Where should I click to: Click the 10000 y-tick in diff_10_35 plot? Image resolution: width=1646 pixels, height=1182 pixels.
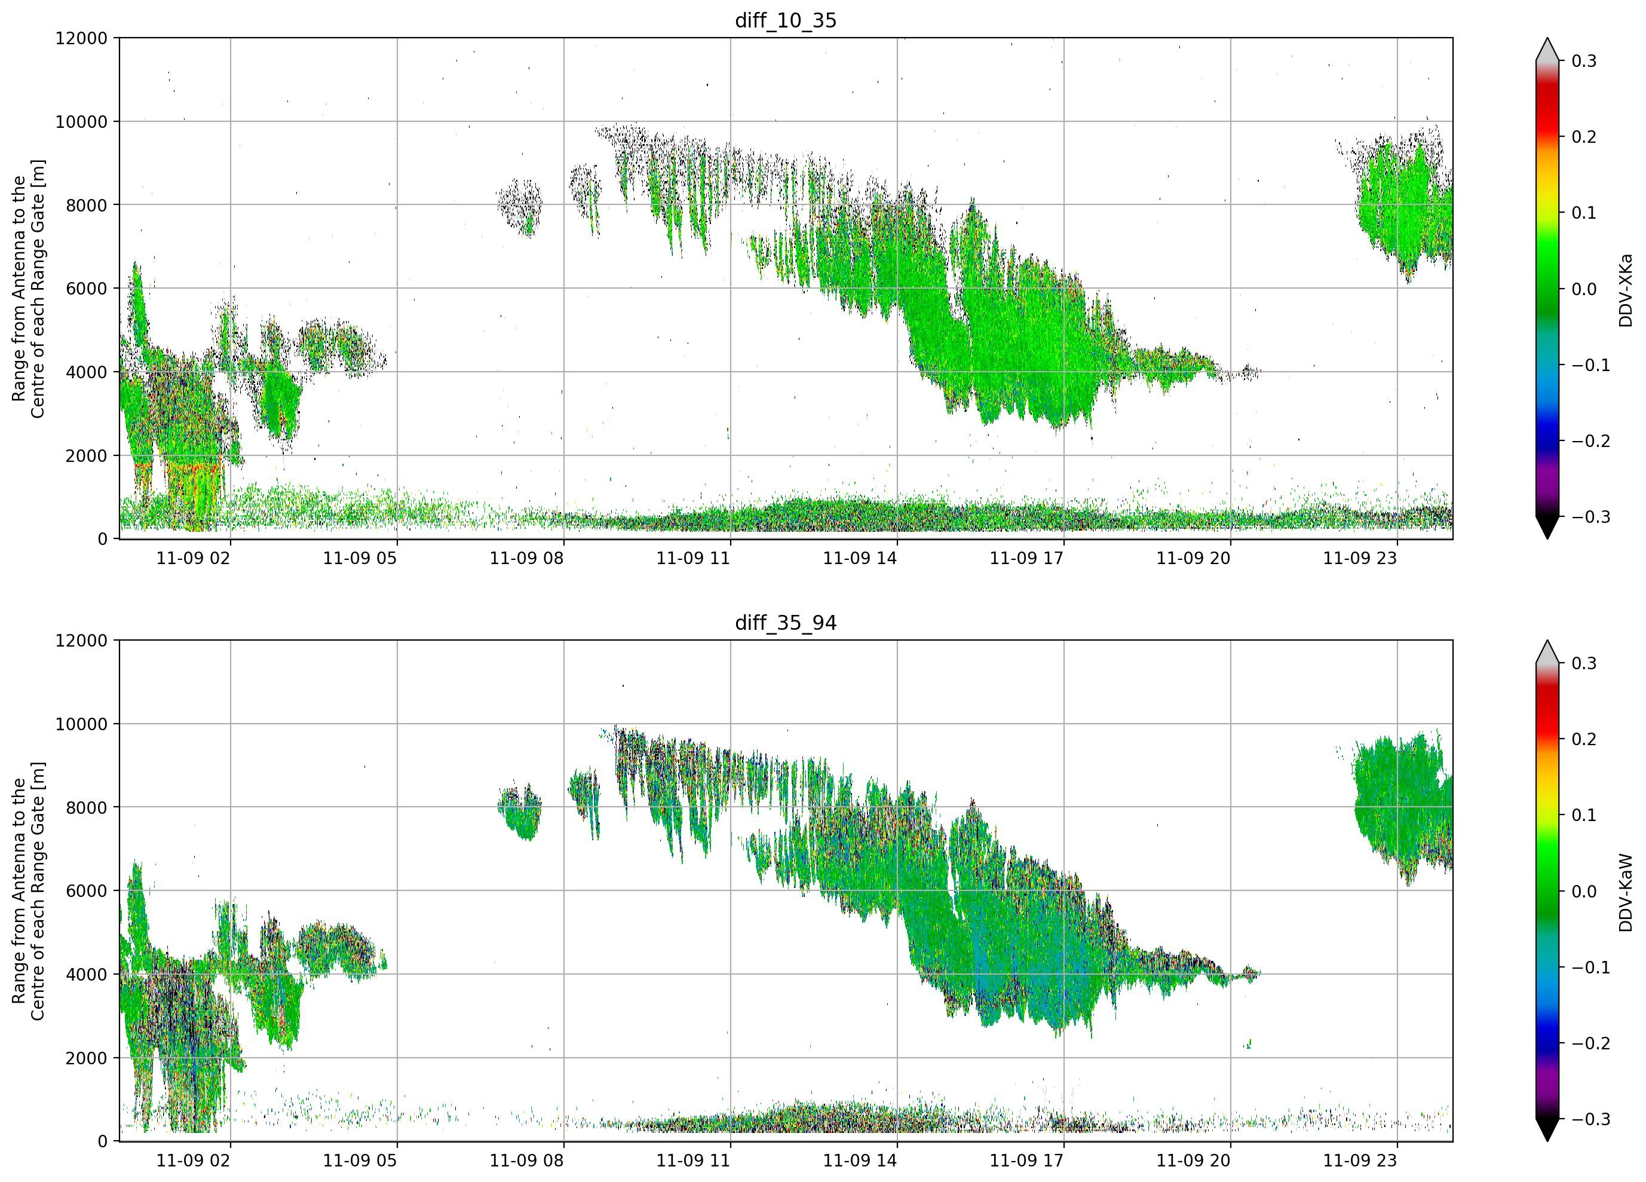pos(81,122)
